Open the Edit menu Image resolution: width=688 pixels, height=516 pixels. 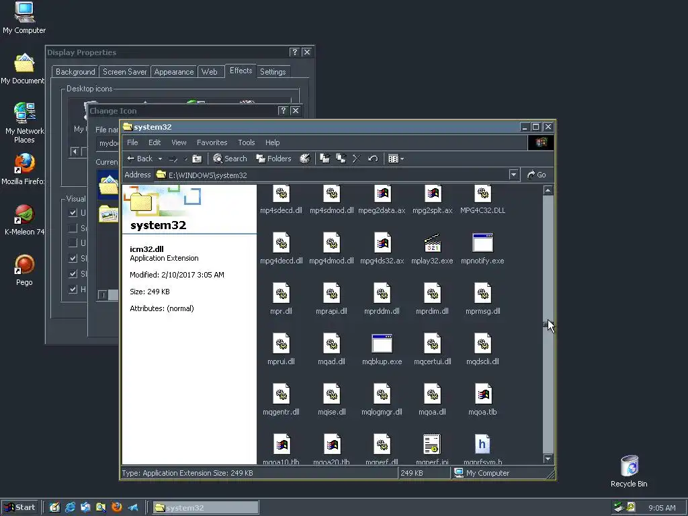tap(155, 142)
